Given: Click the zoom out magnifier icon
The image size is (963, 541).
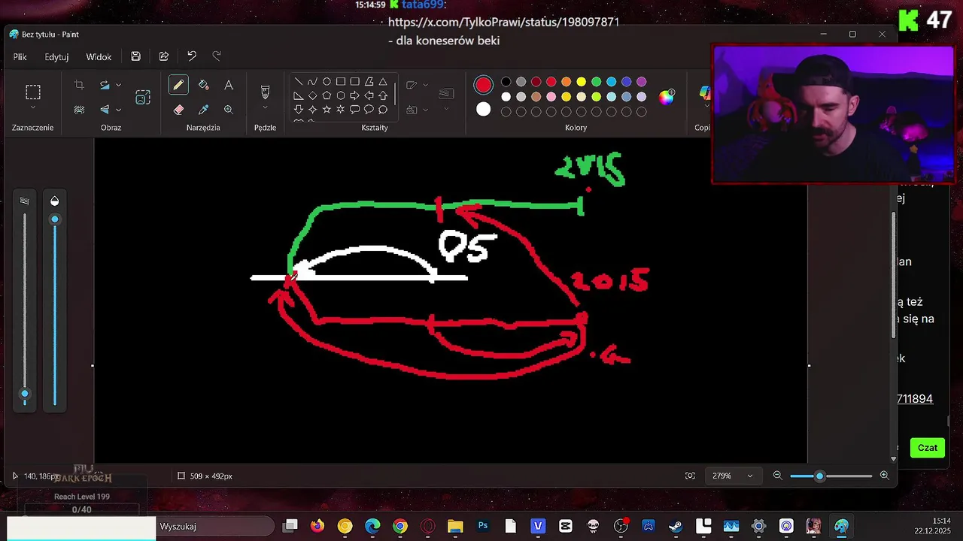Looking at the screenshot, I should (778, 476).
